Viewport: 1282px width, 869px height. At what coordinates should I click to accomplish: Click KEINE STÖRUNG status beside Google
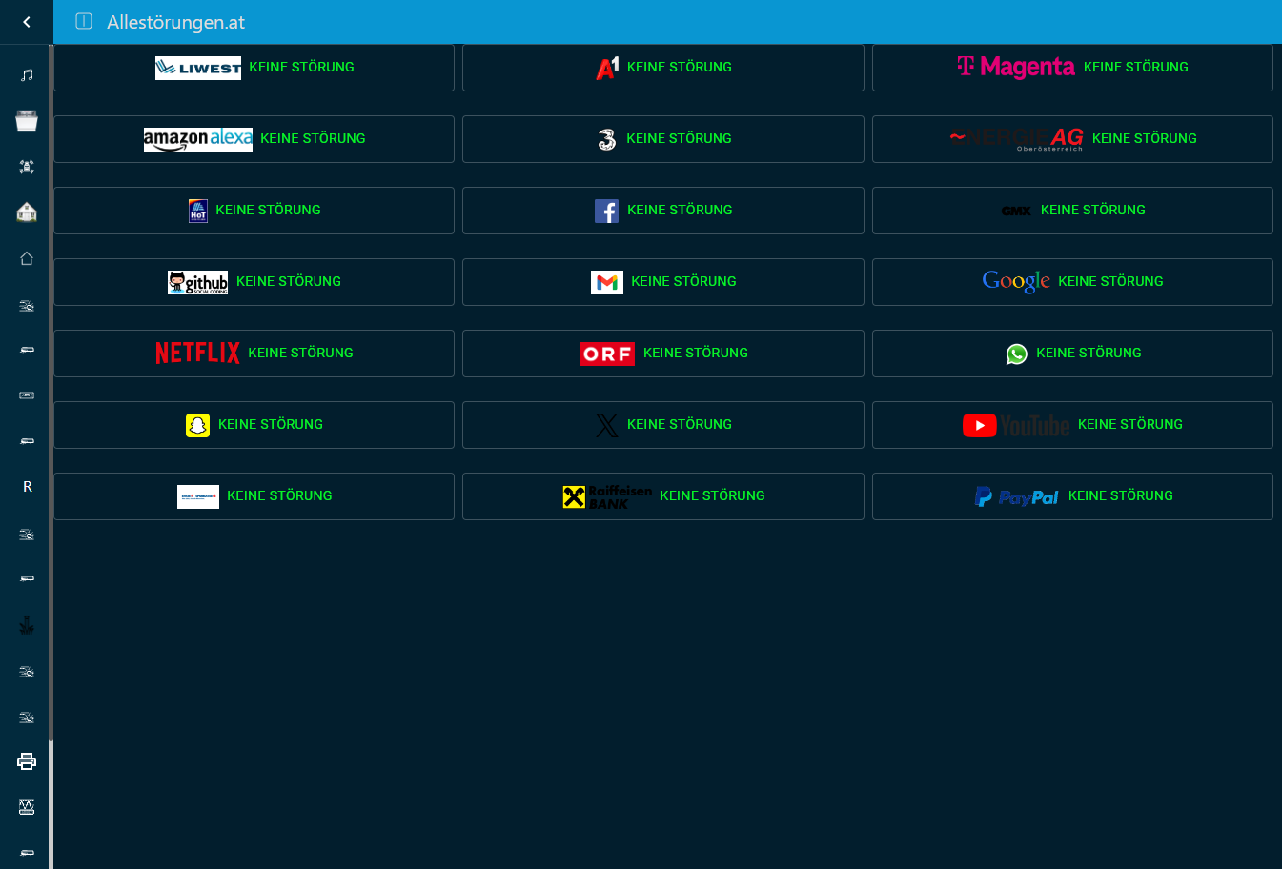coord(1110,281)
